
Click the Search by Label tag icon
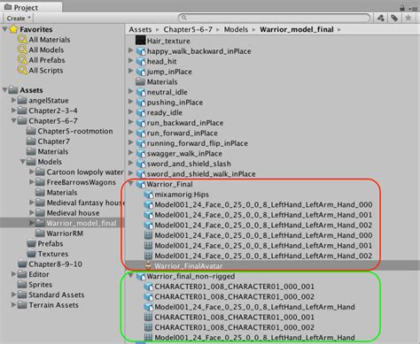click(x=394, y=18)
